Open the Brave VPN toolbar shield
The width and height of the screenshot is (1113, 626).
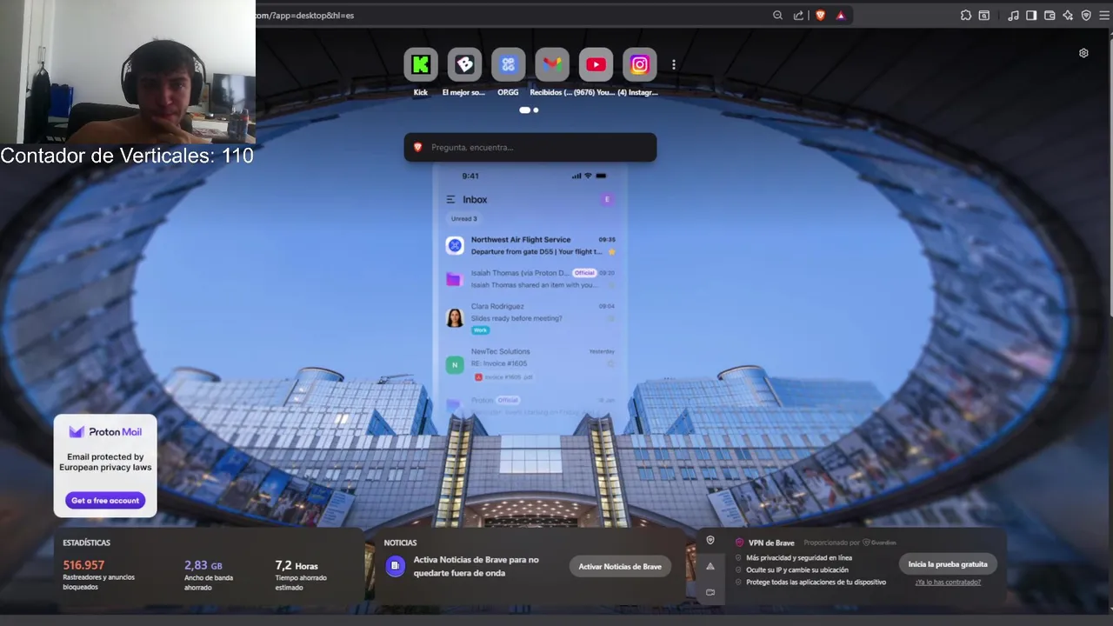point(1086,15)
